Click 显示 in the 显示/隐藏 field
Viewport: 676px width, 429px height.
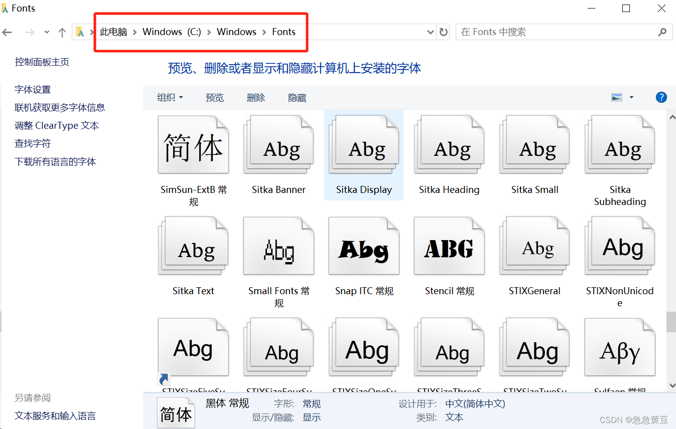312,417
